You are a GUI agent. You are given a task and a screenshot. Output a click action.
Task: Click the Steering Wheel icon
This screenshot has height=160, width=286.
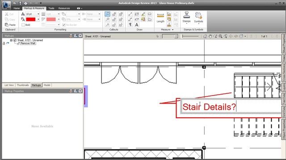(x=241, y=36)
